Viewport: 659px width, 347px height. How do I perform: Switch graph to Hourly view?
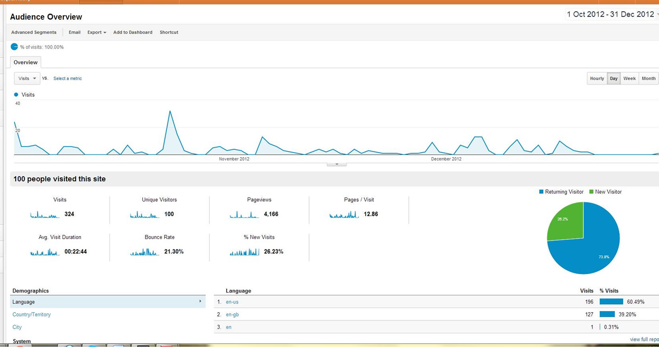(x=597, y=78)
